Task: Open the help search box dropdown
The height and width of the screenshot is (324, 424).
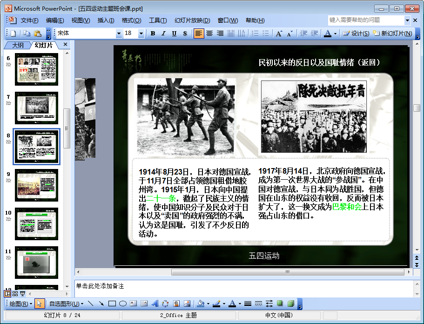Action: tap(407, 20)
